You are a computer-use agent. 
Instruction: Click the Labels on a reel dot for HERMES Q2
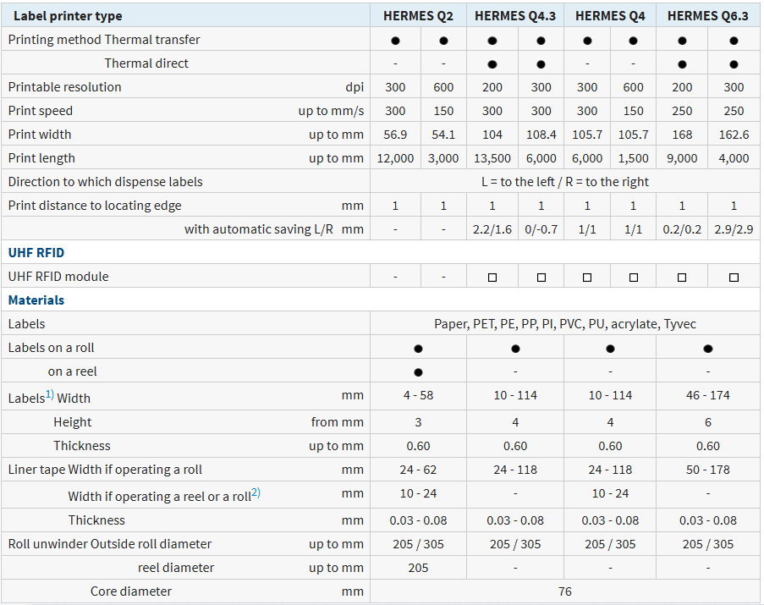point(418,372)
